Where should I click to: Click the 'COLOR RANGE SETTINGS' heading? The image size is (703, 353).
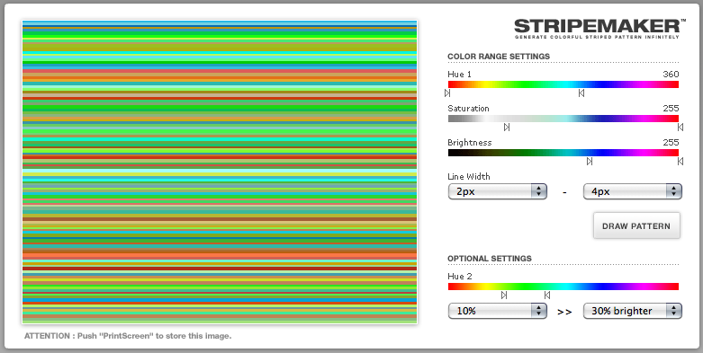tap(499, 57)
